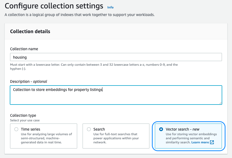This screenshot has width=232, height=158.
Task: Click the Description resize handle
Action: point(221,103)
